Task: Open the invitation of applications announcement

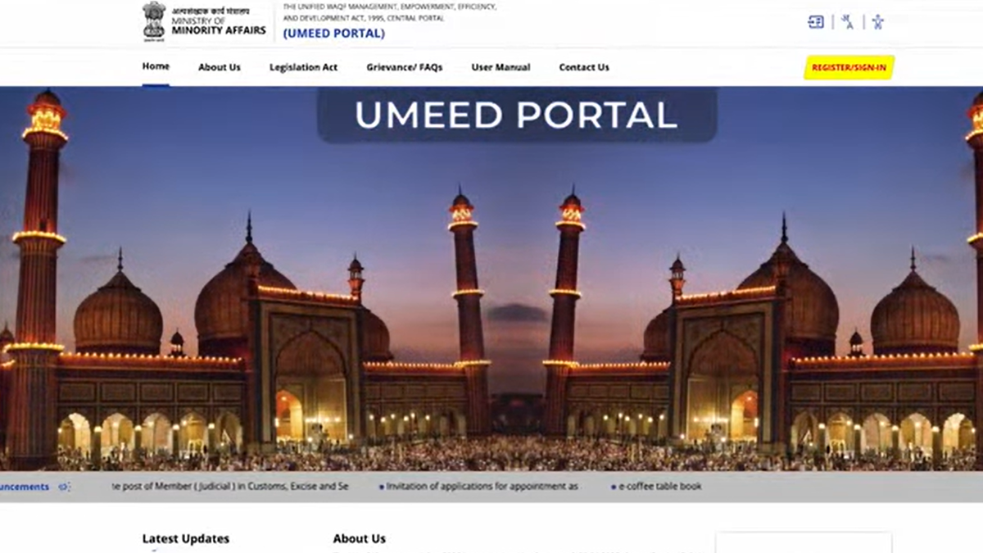Action: coord(482,487)
